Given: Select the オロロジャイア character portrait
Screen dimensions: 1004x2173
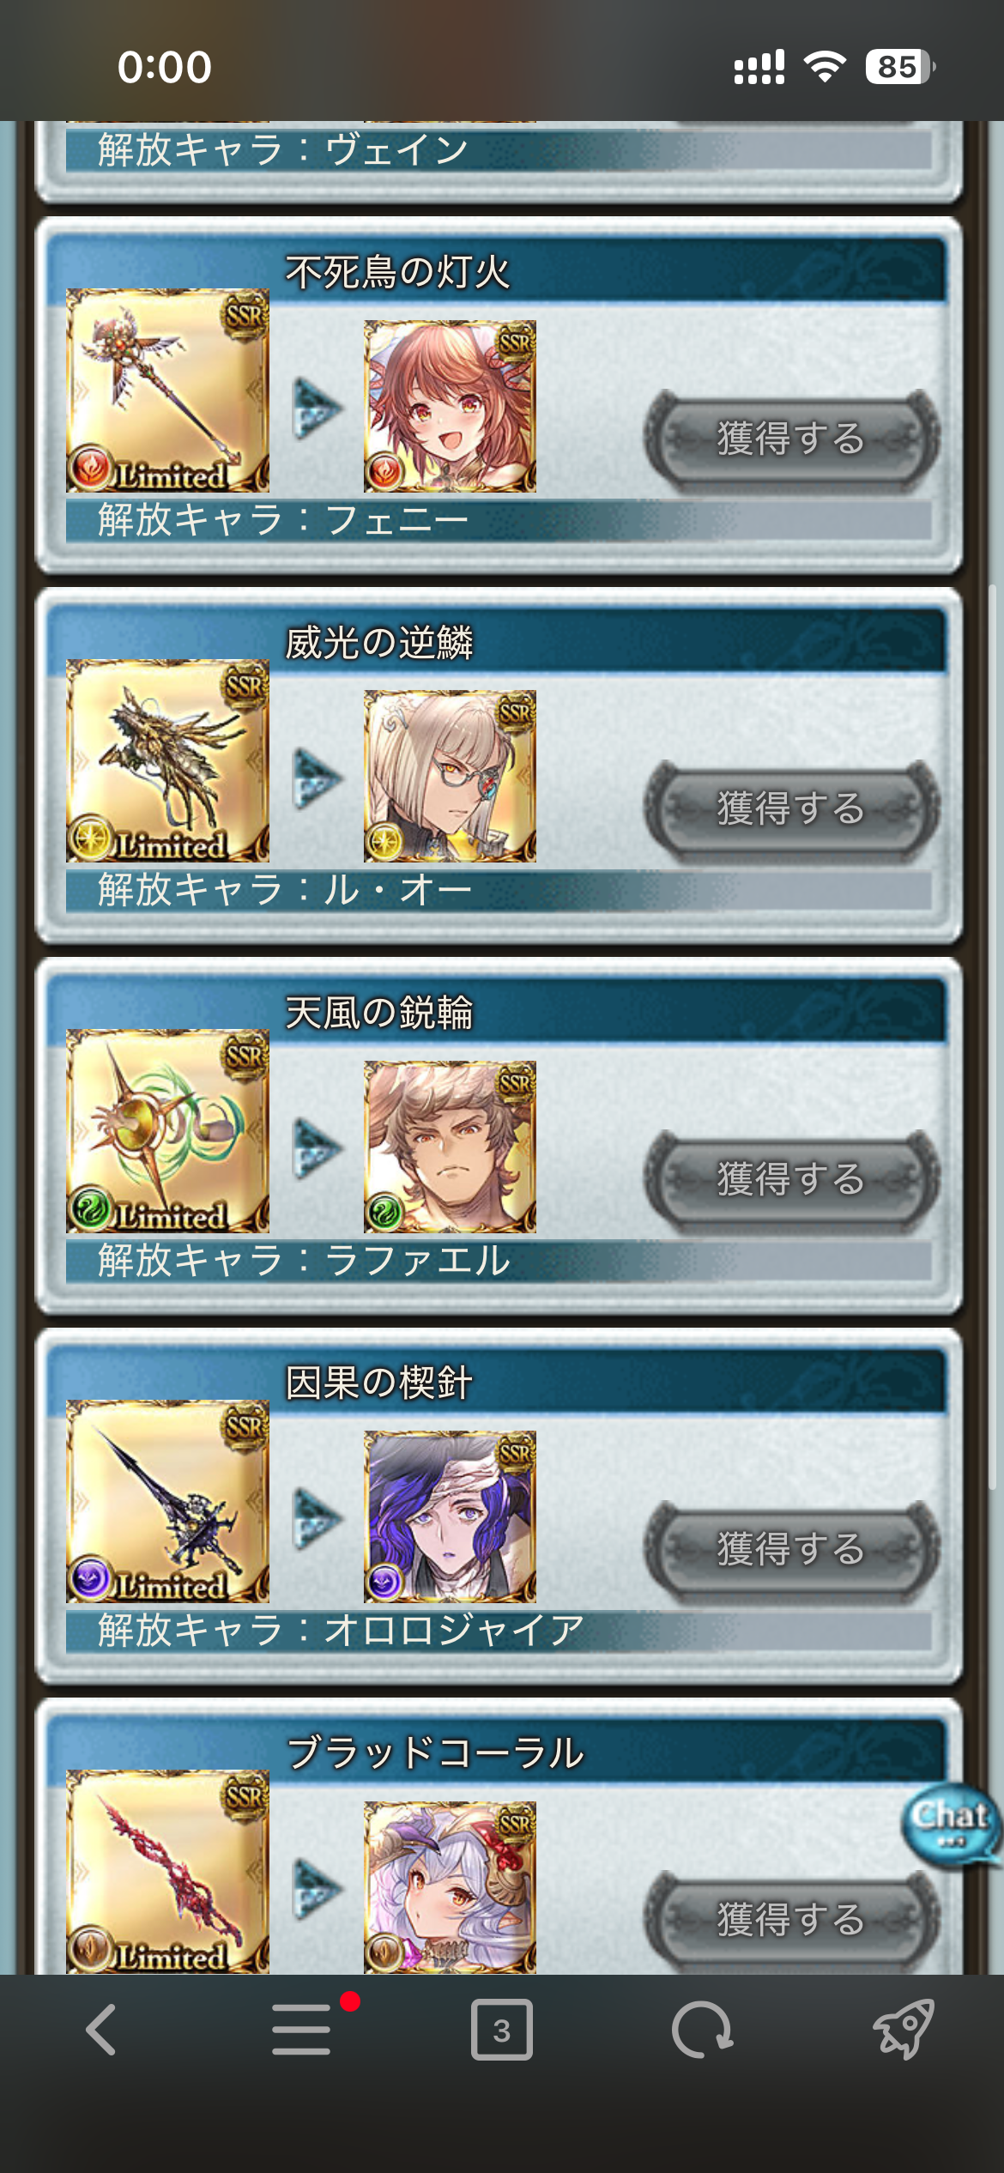Looking at the screenshot, I should click(x=450, y=1516).
